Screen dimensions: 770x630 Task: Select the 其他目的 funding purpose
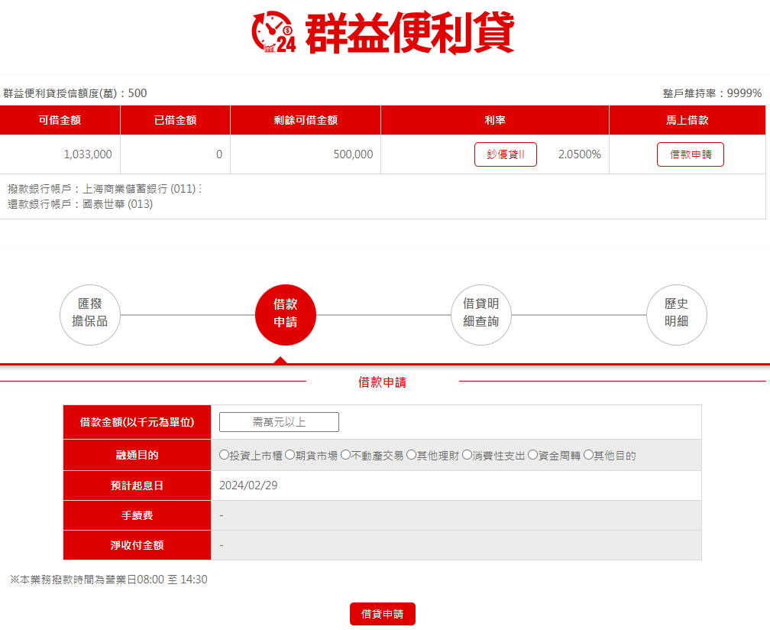coord(587,454)
